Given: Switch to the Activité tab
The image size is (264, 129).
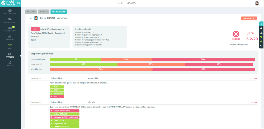Looking at the screenshot, I should tap(44, 12).
